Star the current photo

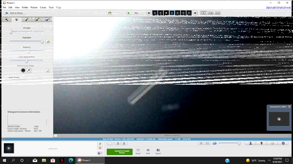110,143
